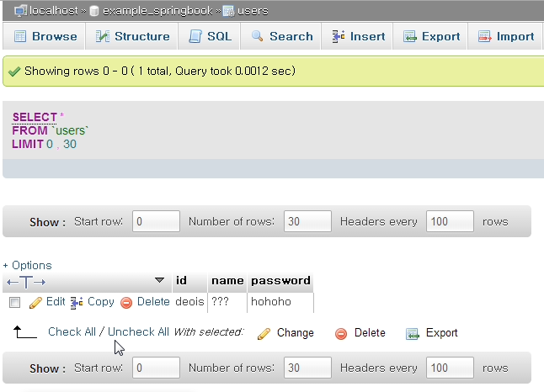Focus the top Start row input field
This screenshot has width=544, height=392.
point(156,221)
